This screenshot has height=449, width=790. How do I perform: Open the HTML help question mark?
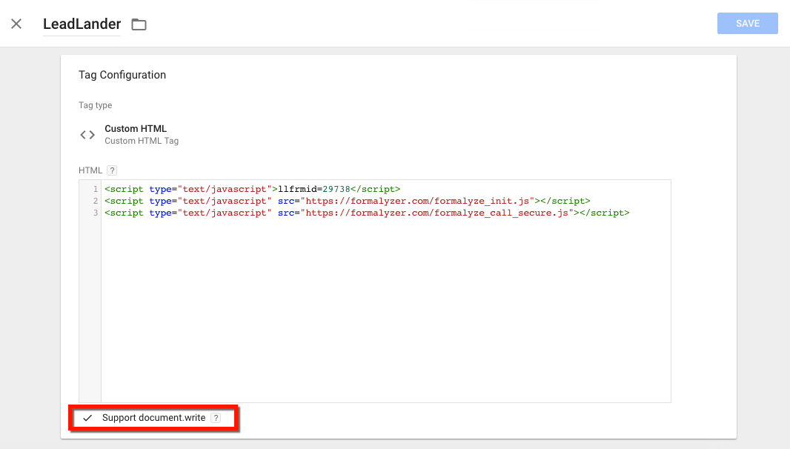113,170
